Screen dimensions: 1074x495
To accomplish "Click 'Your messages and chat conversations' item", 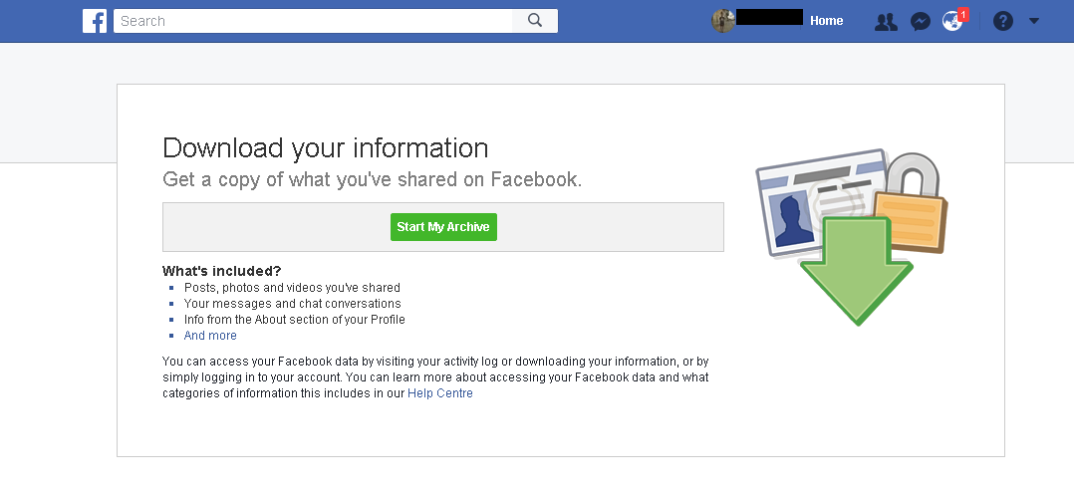I will tap(293, 304).
